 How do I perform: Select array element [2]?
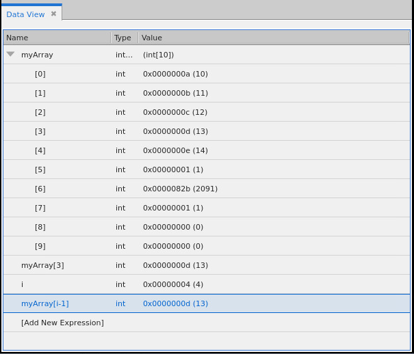(x=40, y=112)
